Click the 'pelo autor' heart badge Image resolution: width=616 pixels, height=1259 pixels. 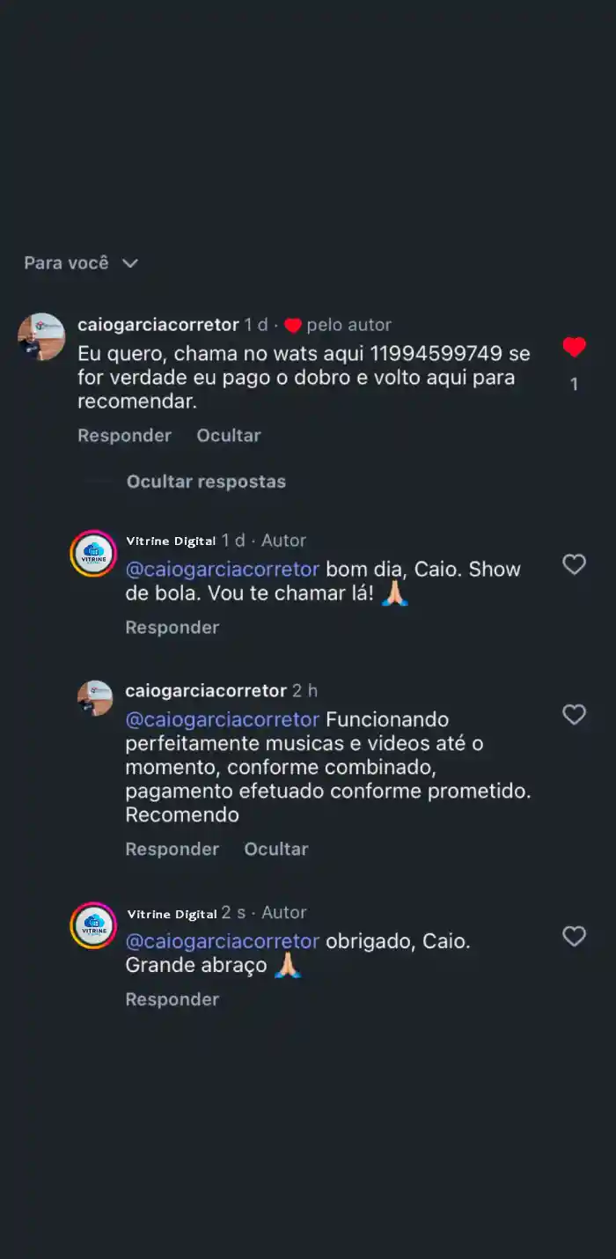click(x=293, y=325)
